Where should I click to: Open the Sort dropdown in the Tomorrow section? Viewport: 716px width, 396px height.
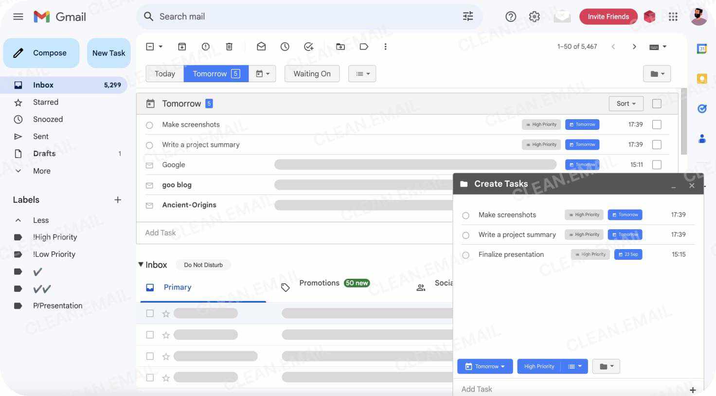pos(626,103)
